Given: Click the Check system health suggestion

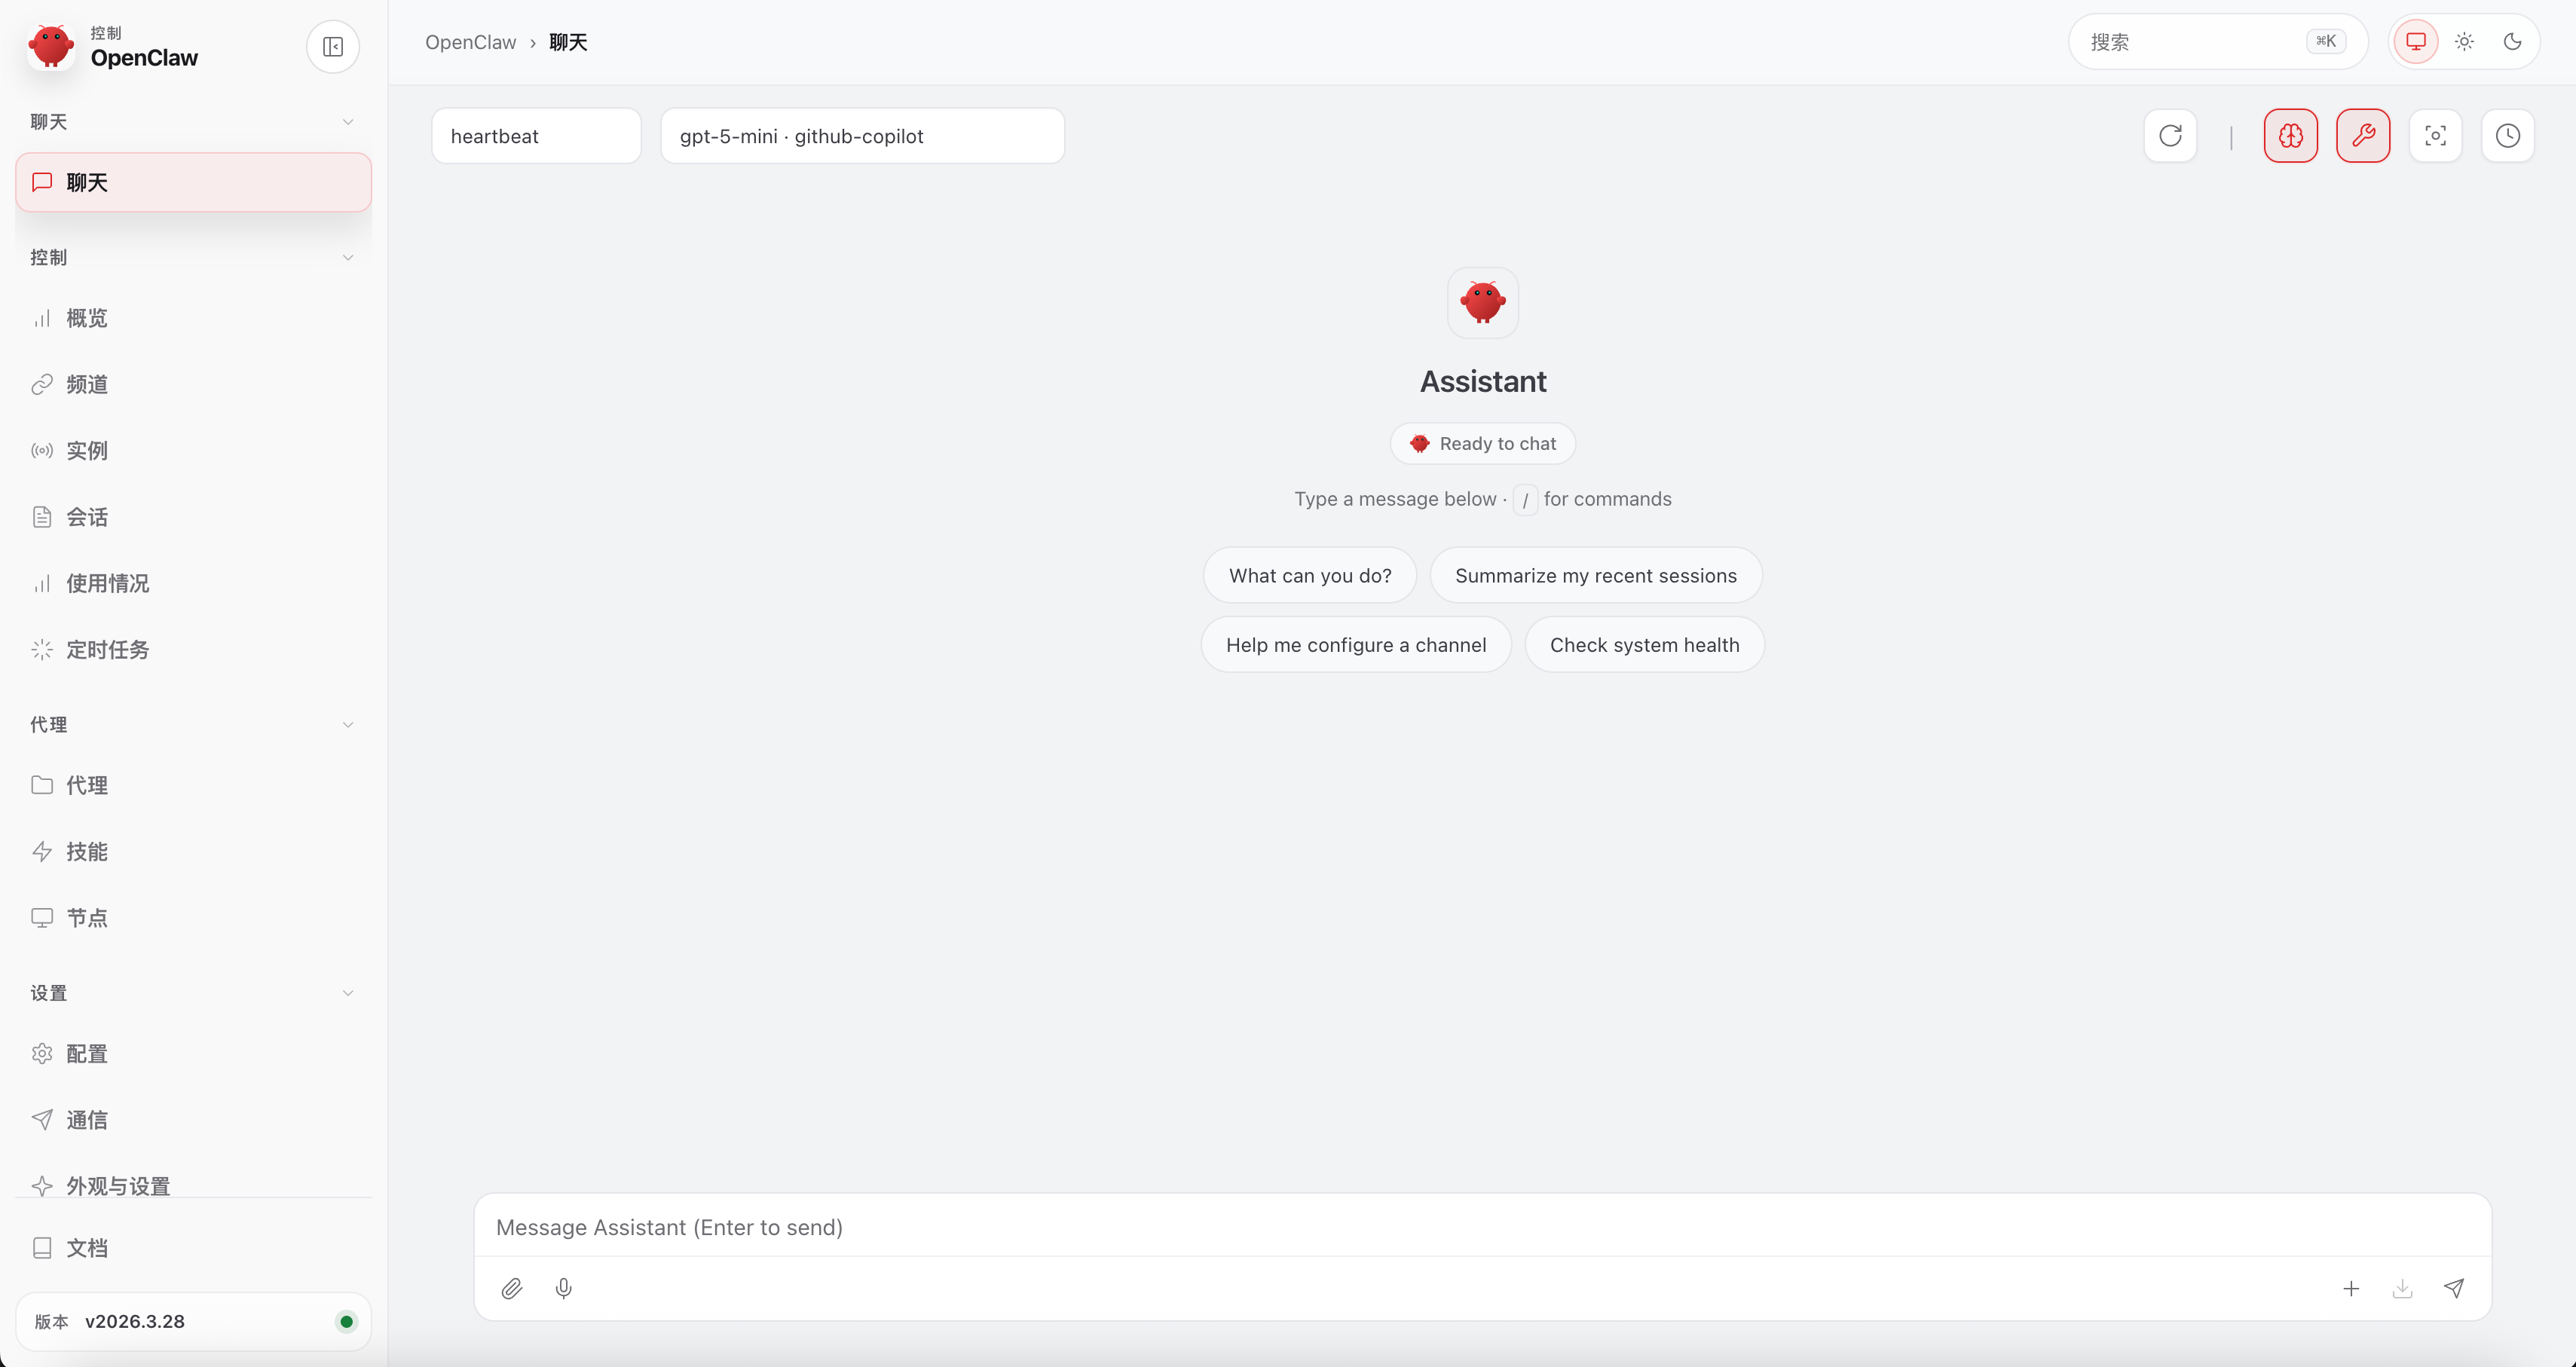Looking at the screenshot, I should point(1644,645).
